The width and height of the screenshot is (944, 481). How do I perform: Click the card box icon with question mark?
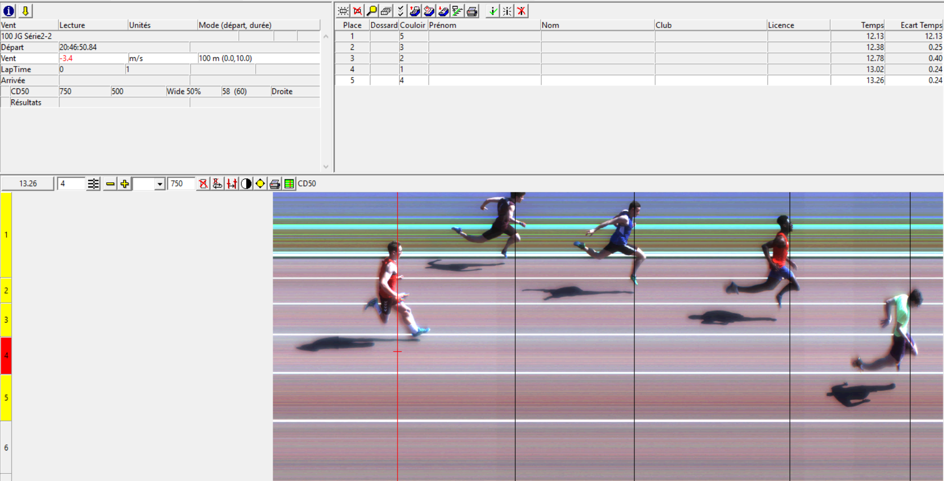click(429, 11)
